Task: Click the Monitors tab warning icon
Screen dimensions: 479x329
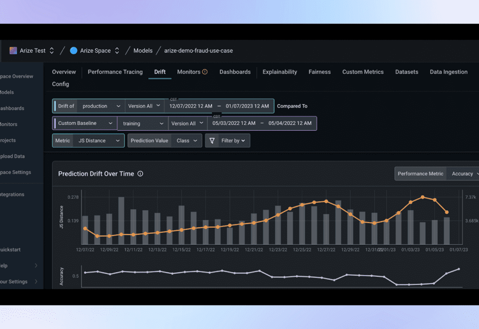Action: point(205,72)
